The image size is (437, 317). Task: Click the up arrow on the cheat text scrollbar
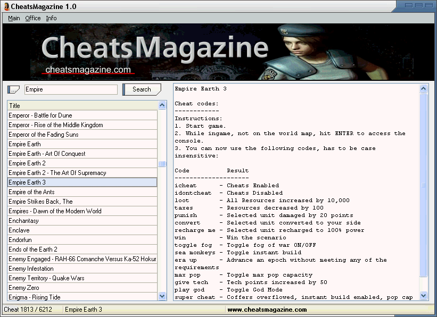coord(423,88)
